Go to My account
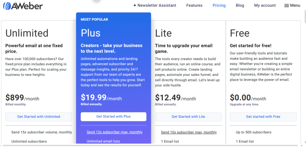The image size is (306, 147). click(x=265, y=5)
